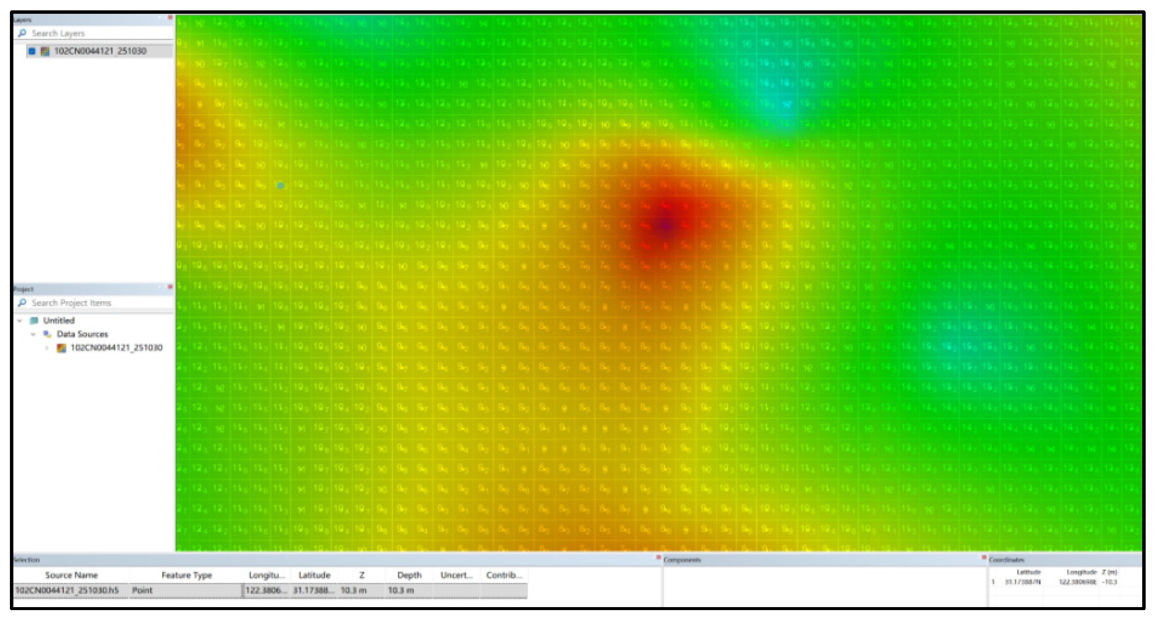Screen dimensions: 1156x617
Task: Toggle visibility checkbox of layer 102CN0044121_251030
Action: pyautogui.click(x=32, y=51)
